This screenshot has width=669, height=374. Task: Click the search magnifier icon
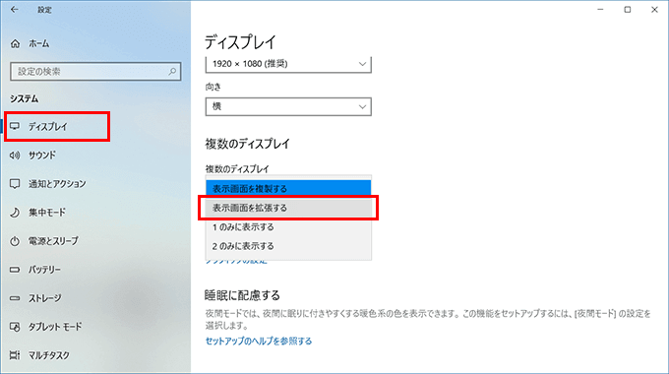pos(172,71)
